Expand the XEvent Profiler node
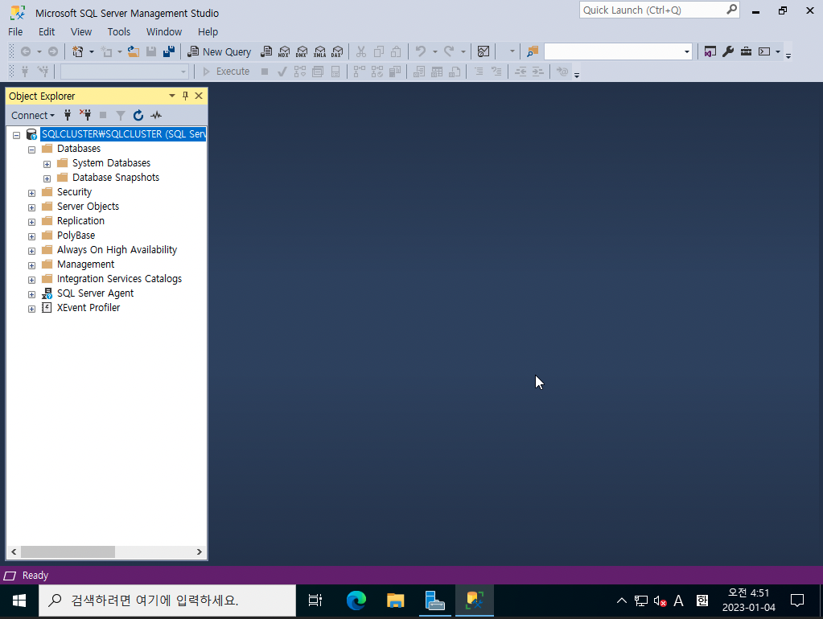The height and width of the screenshot is (619, 823). 31,309
